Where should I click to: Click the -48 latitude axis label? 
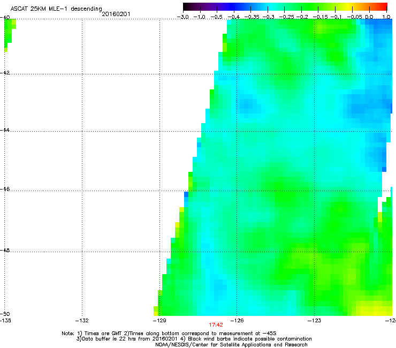(5, 250)
